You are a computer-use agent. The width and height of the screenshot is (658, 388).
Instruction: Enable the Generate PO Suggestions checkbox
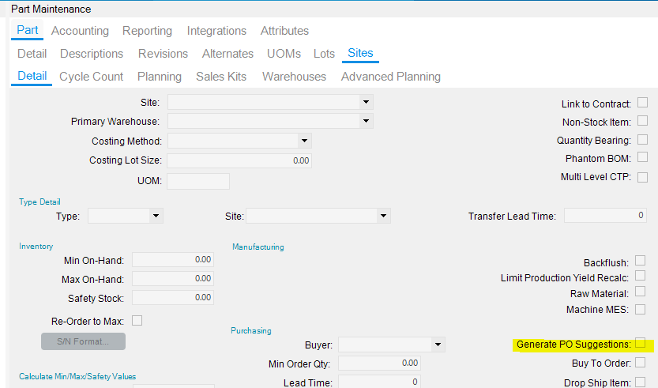pyautogui.click(x=641, y=344)
